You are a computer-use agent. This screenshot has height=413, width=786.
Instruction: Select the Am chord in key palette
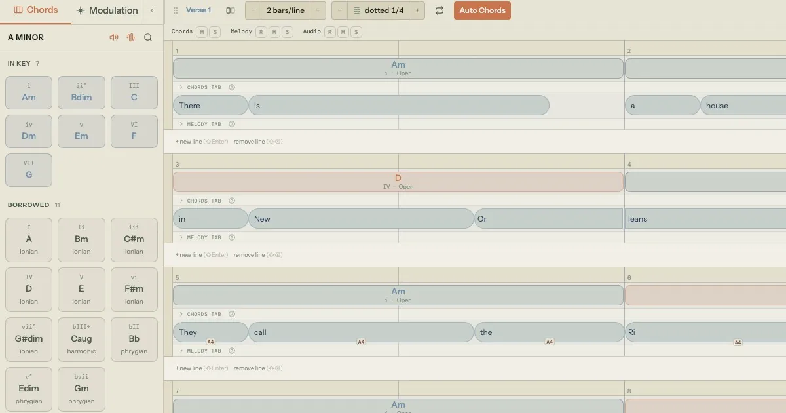click(29, 92)
